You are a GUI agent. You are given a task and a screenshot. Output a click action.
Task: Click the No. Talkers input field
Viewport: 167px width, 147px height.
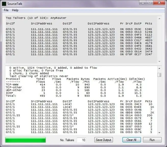pos(81,140)
